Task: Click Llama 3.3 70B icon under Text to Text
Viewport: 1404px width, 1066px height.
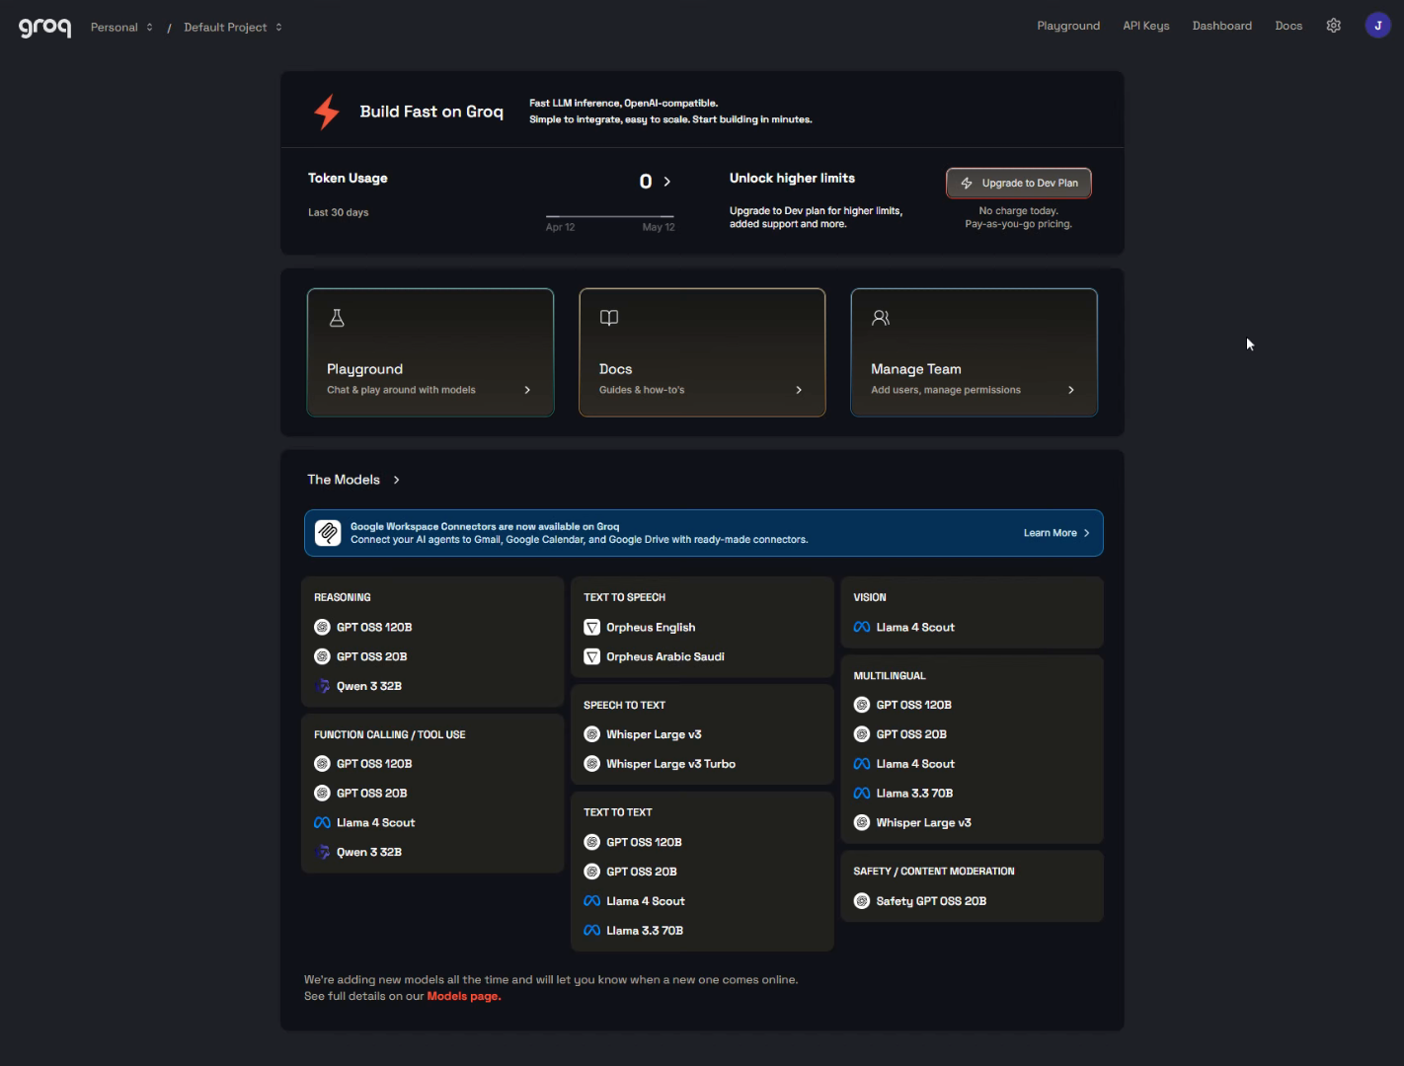Action: click(592, 931)
